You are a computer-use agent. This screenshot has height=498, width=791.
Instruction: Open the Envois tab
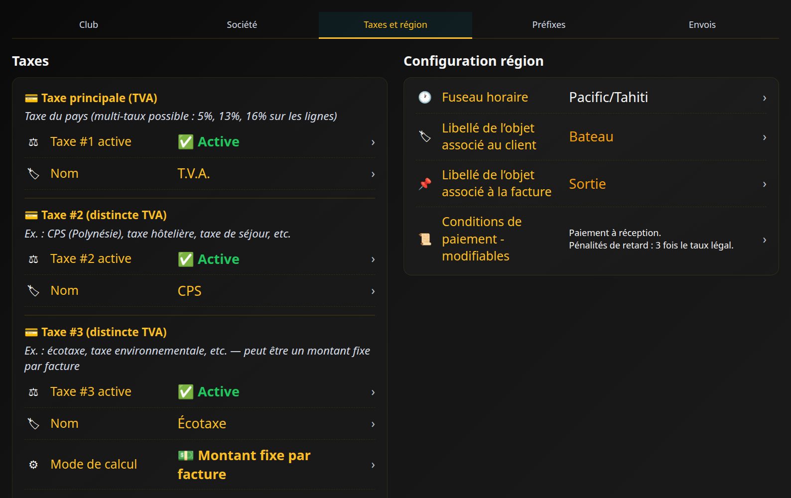[702, 25]
